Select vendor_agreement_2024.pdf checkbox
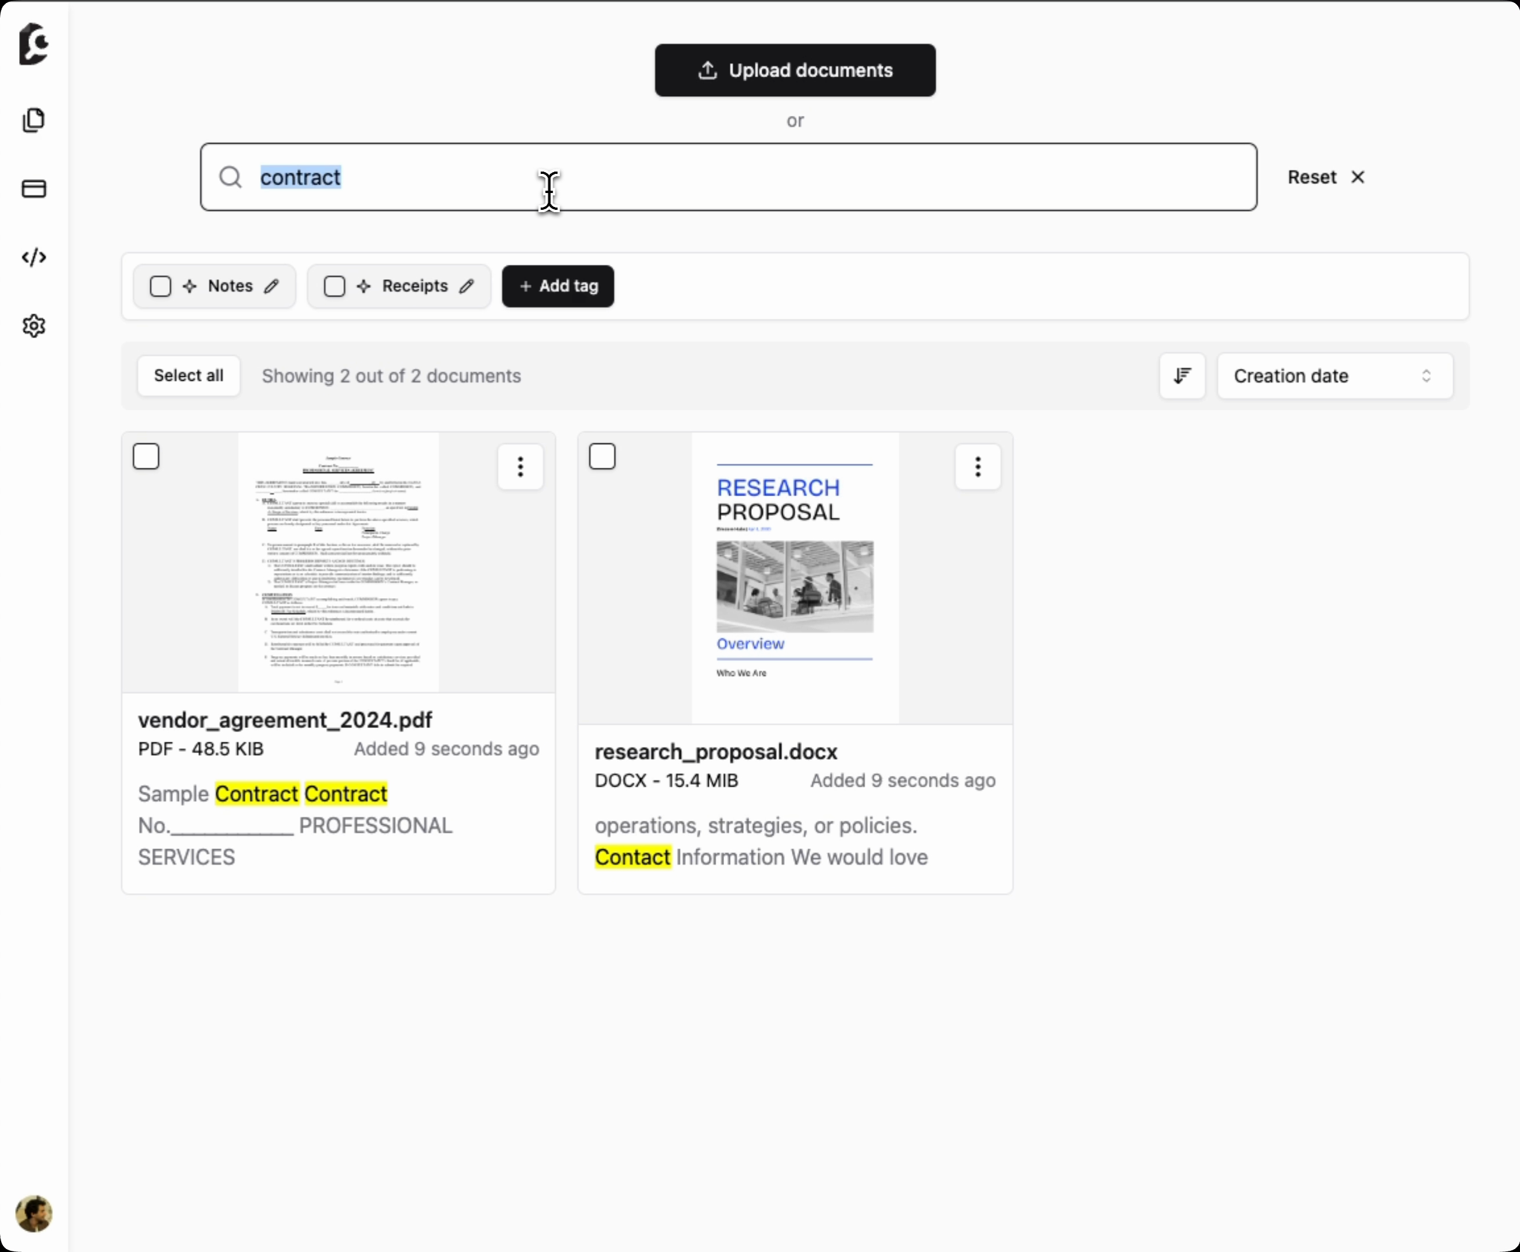Screen dimensions: 1520x1252 coord(147,457)
